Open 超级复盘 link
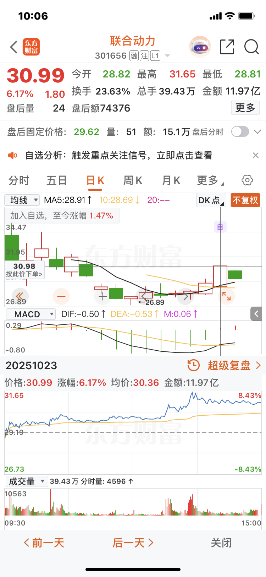Screen dimensions: 266x577 [x=229, y=365]
